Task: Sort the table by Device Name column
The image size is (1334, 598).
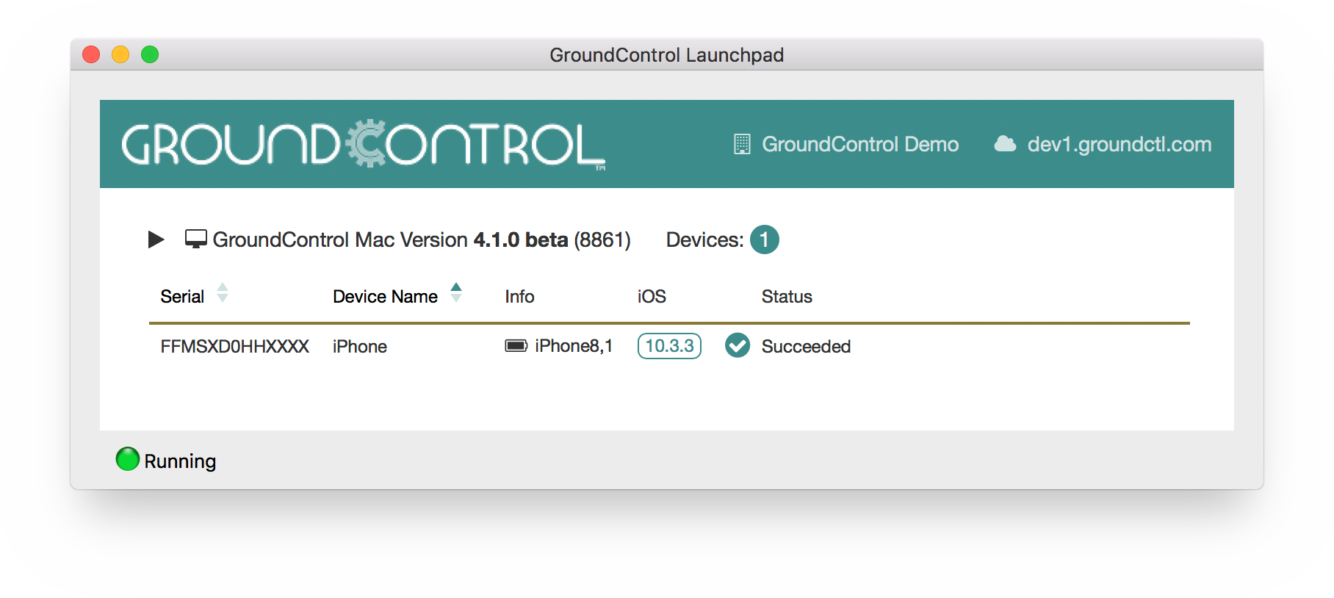Action: pos(397,296)
